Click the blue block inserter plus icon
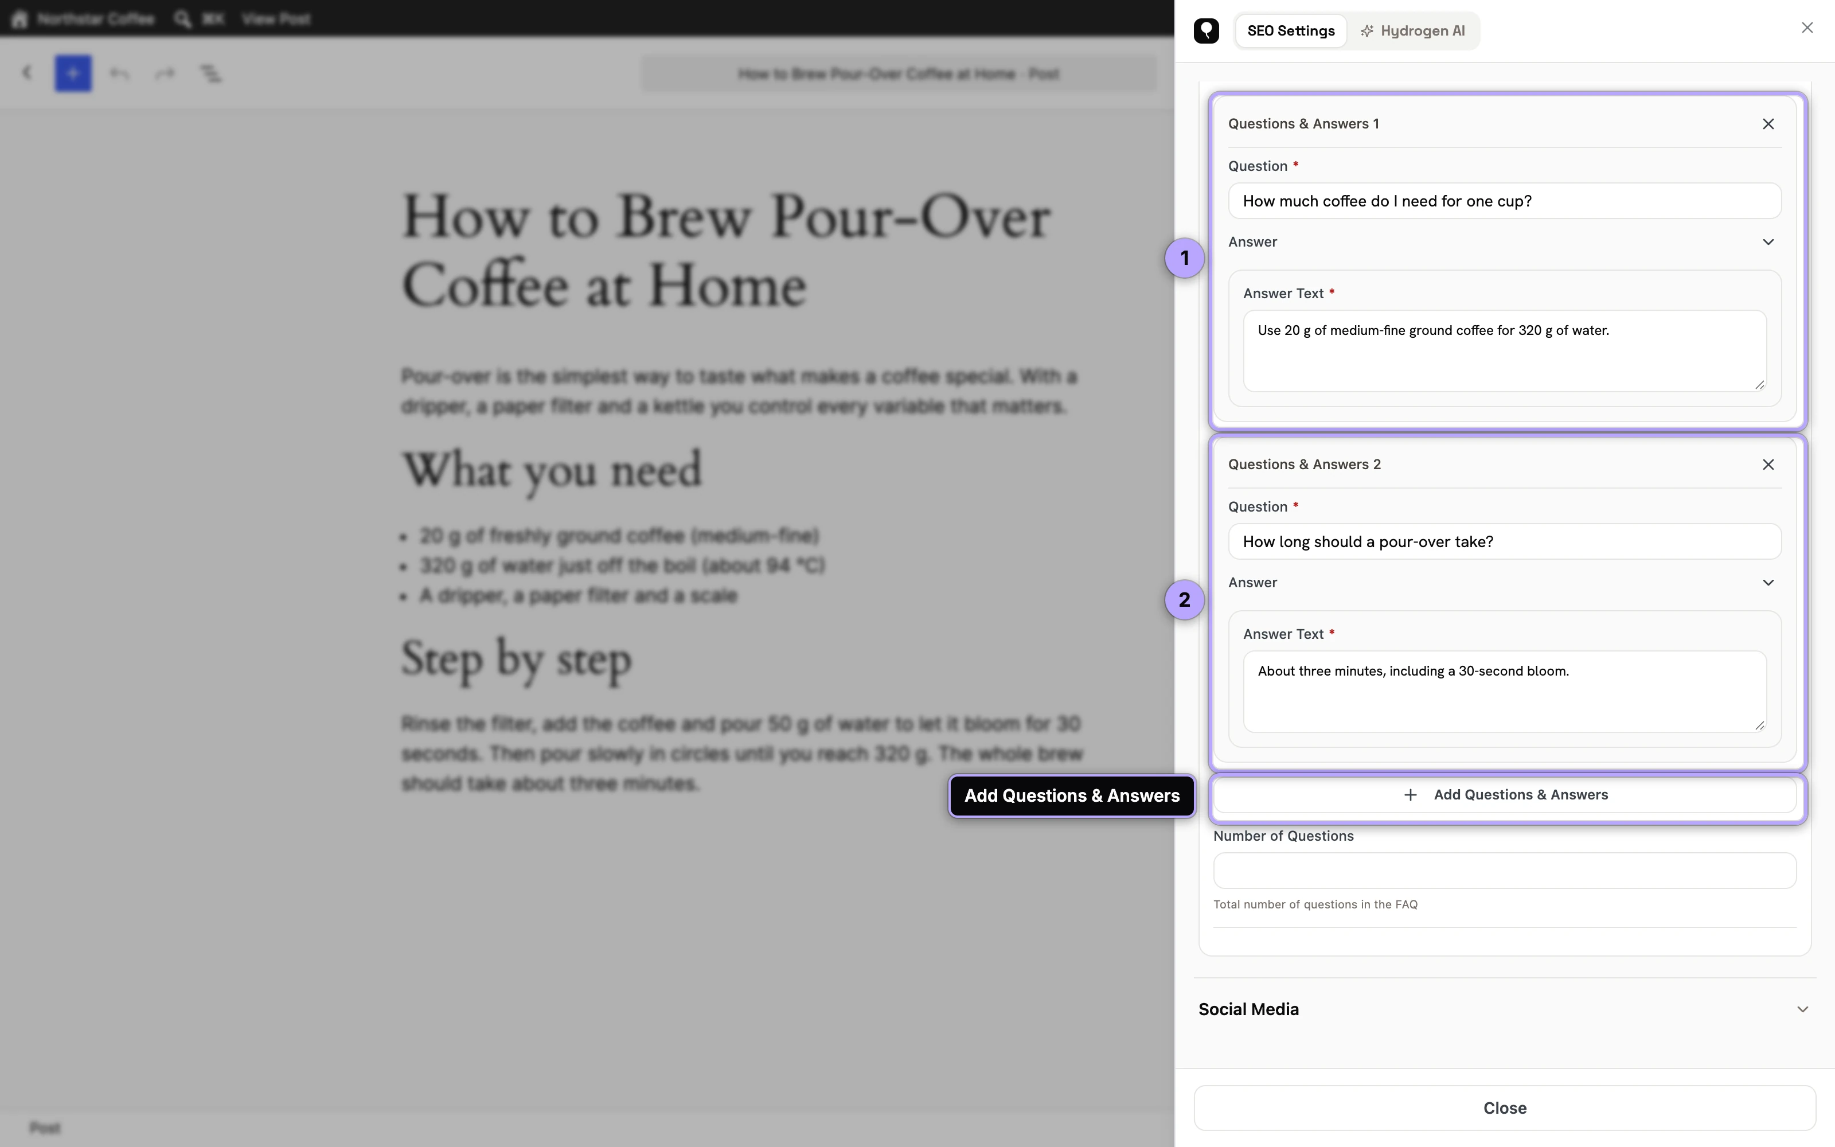 (x=73, y=73)
